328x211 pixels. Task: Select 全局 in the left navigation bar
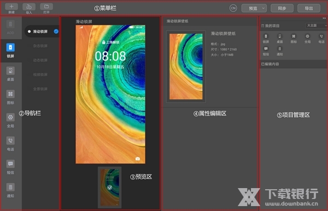(x=10, y=120)
